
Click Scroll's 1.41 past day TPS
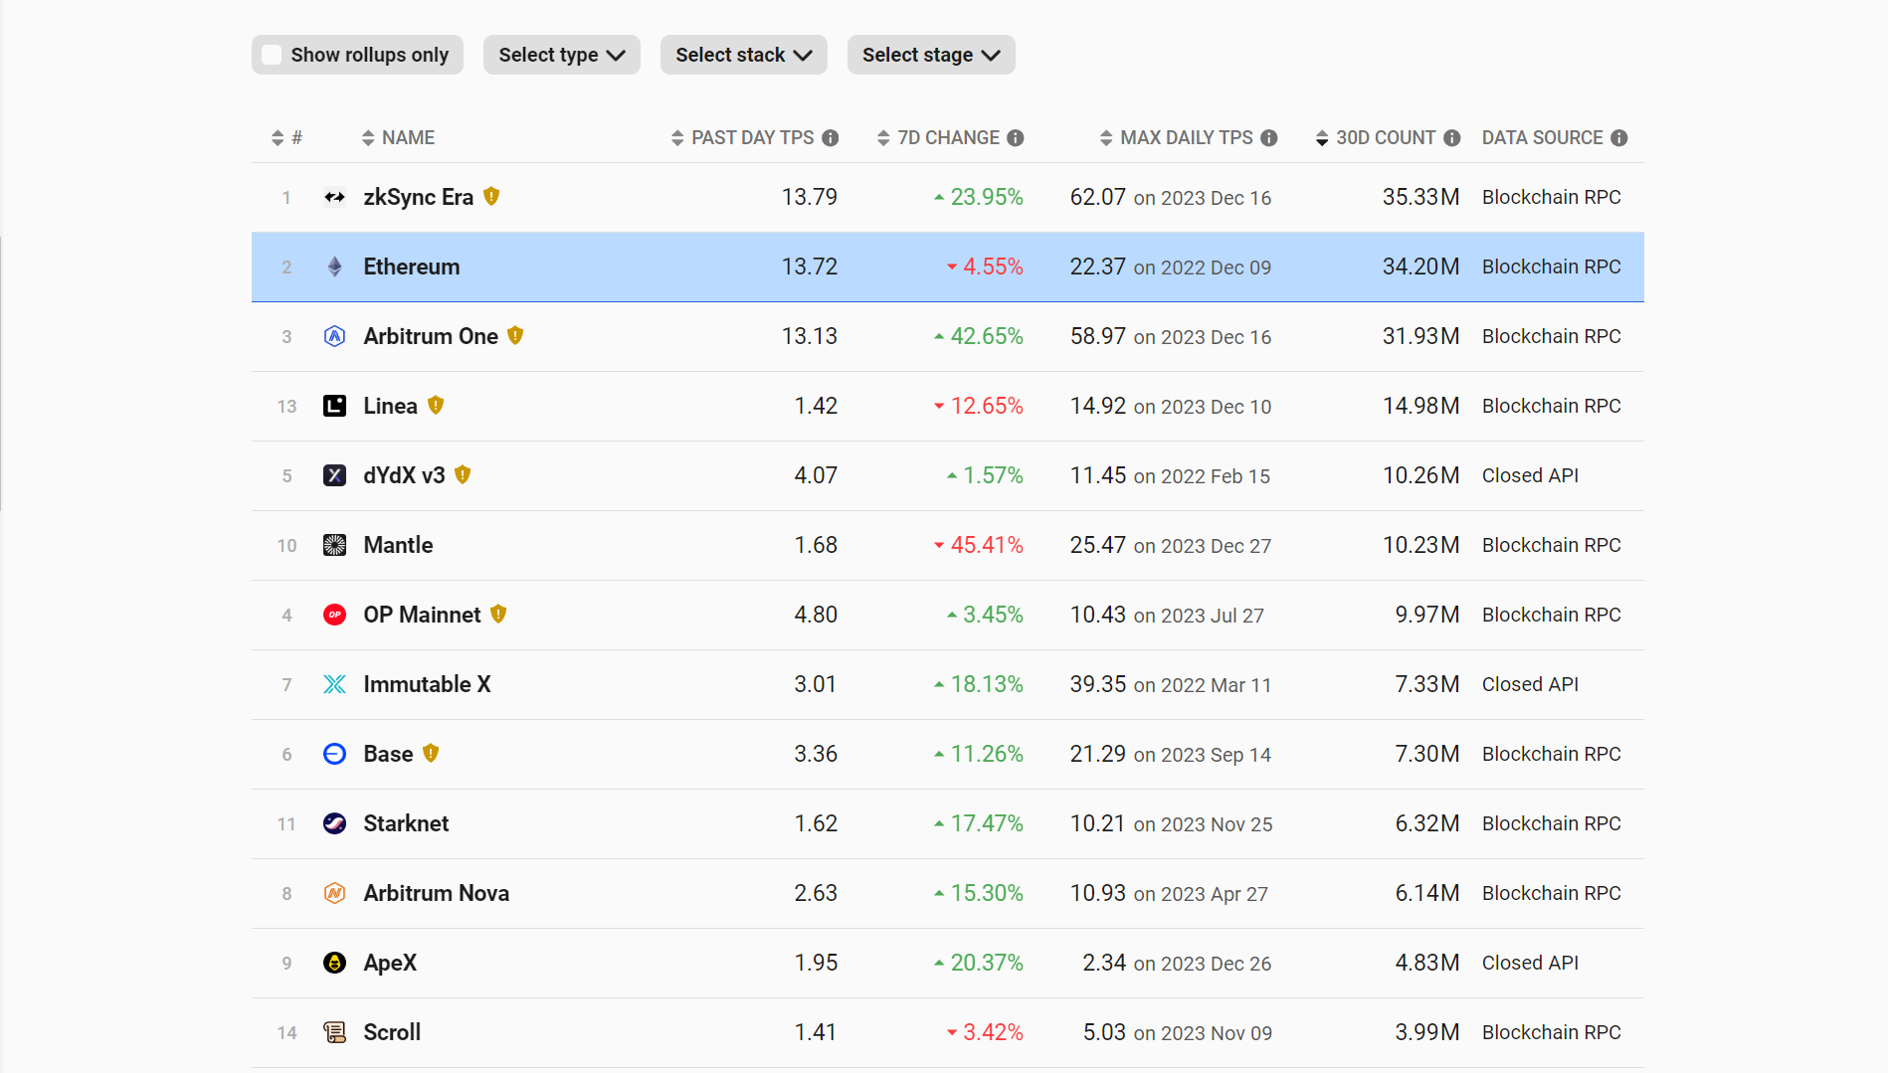click(816, 1032)
